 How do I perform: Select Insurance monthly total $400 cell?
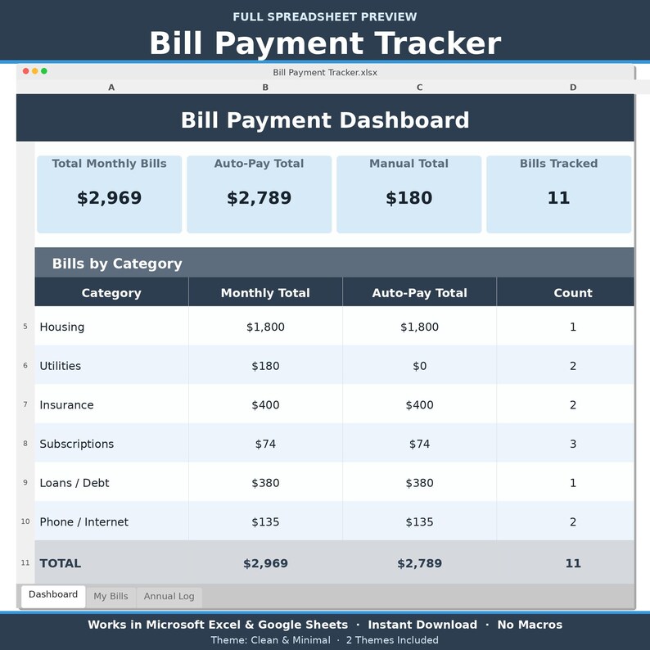(265, 404)
